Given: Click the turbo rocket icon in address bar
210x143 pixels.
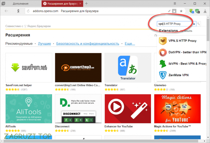Looking at the screenshot, I should pos(169,11).
